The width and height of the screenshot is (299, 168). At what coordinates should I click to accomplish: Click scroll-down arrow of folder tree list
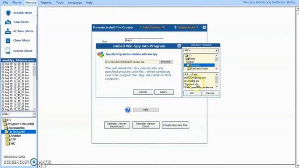(216, 69)
